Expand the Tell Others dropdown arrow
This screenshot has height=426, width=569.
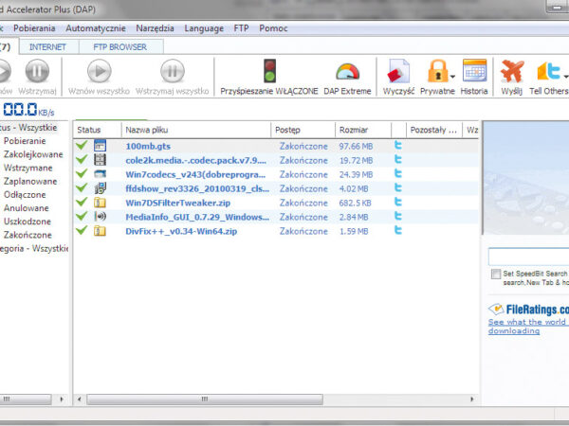click(x=565, y=76)
